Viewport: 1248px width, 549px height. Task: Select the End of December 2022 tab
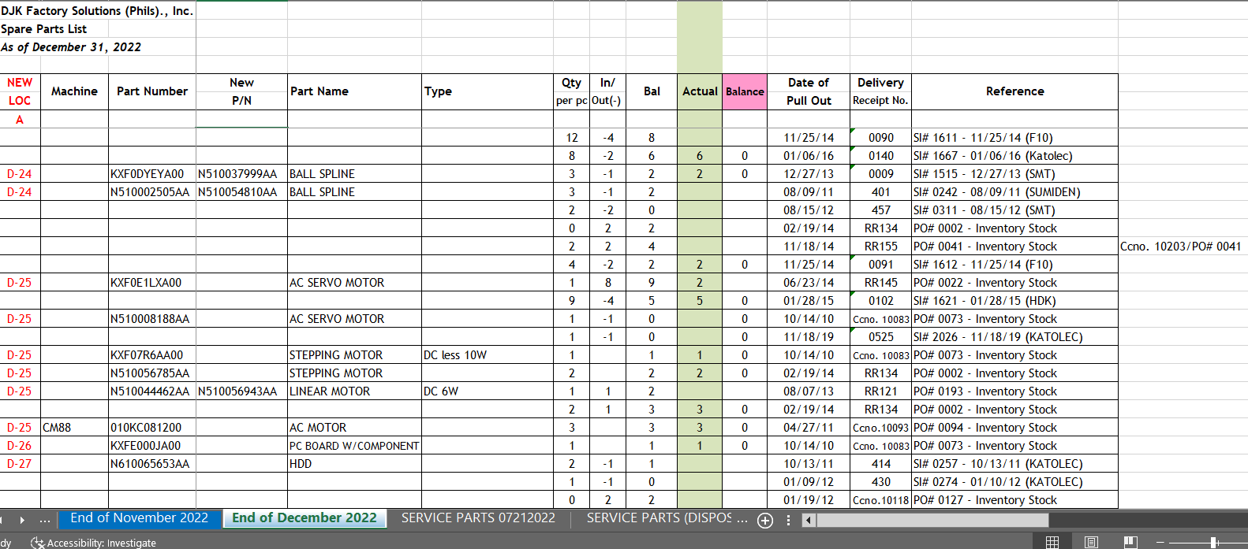click(305, 518)
